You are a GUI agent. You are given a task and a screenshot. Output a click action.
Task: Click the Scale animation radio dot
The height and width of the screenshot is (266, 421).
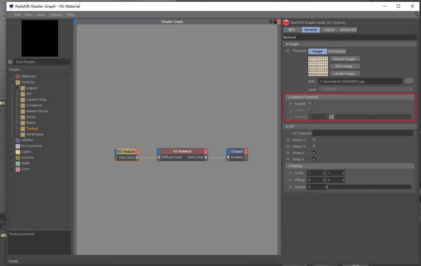290,173
